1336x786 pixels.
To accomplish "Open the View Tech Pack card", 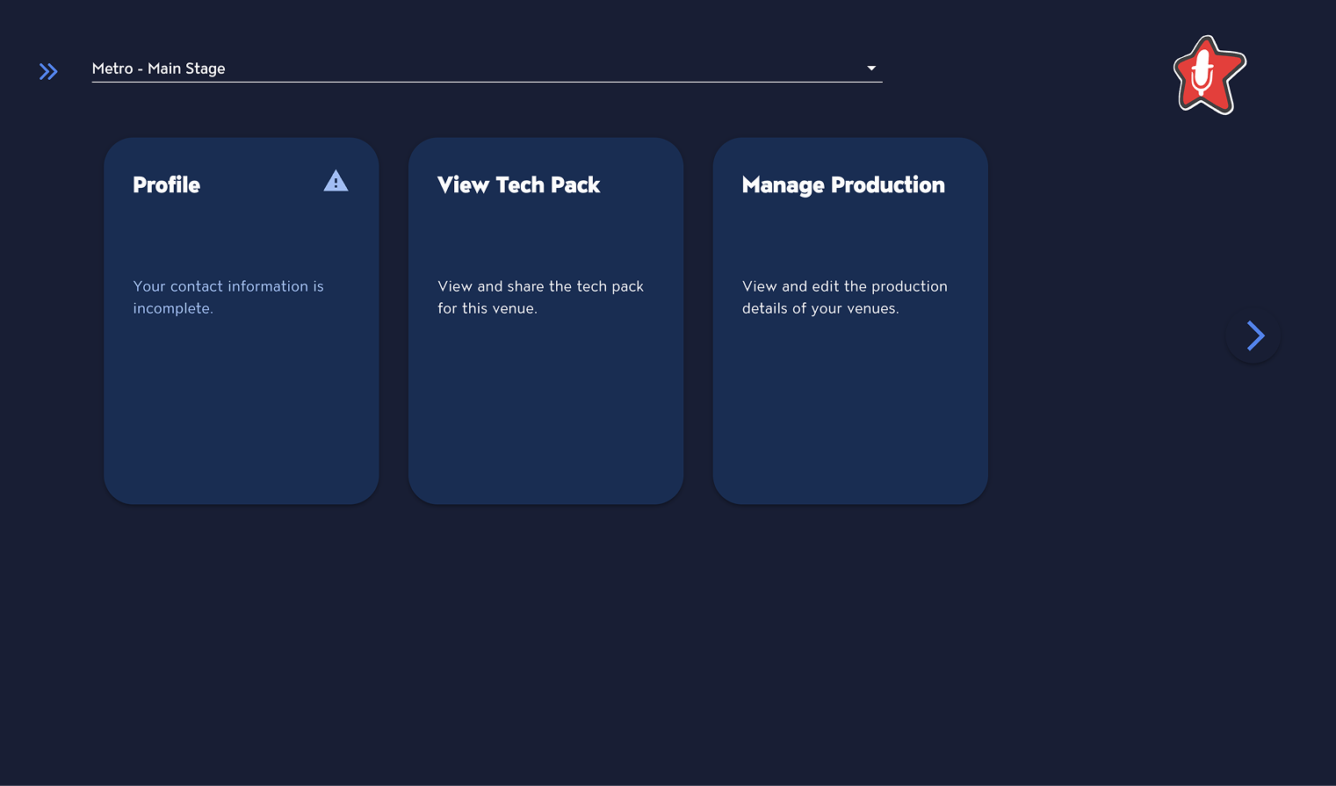I will click(545, 321).
